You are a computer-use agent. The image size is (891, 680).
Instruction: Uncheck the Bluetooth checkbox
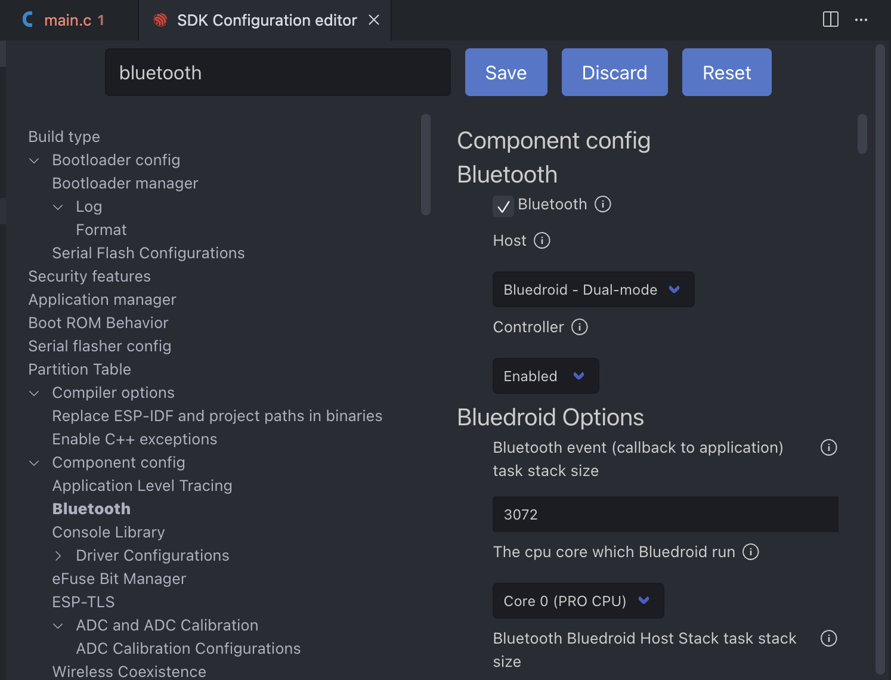point(503,206)
